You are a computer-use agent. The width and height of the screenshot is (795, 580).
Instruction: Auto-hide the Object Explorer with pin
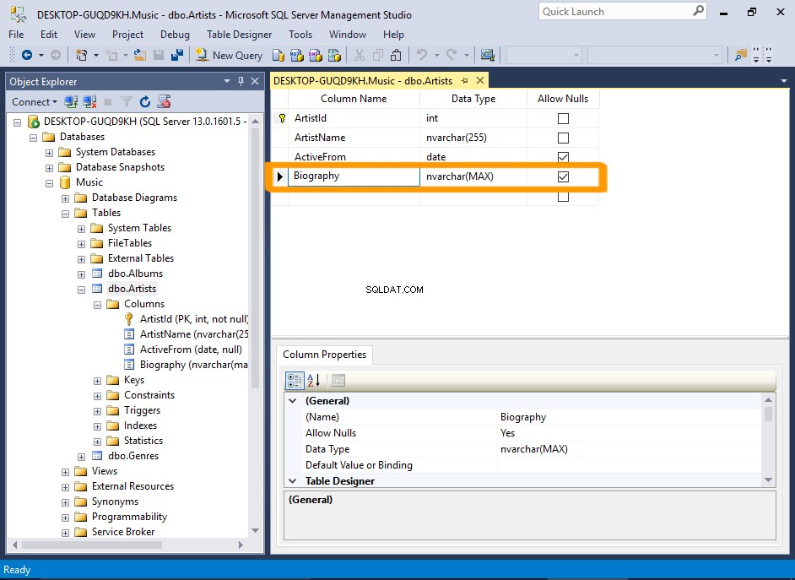pyautogui.click(x=241, y=81)
